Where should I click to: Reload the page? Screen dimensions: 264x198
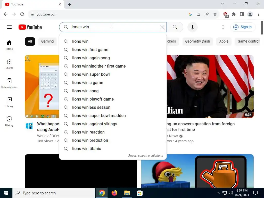pyautogui.click(x=22, y=14)
